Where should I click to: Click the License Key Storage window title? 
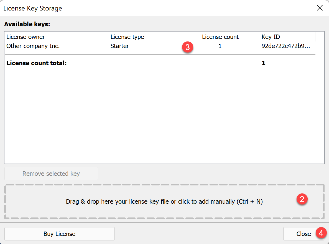point(33,8)
